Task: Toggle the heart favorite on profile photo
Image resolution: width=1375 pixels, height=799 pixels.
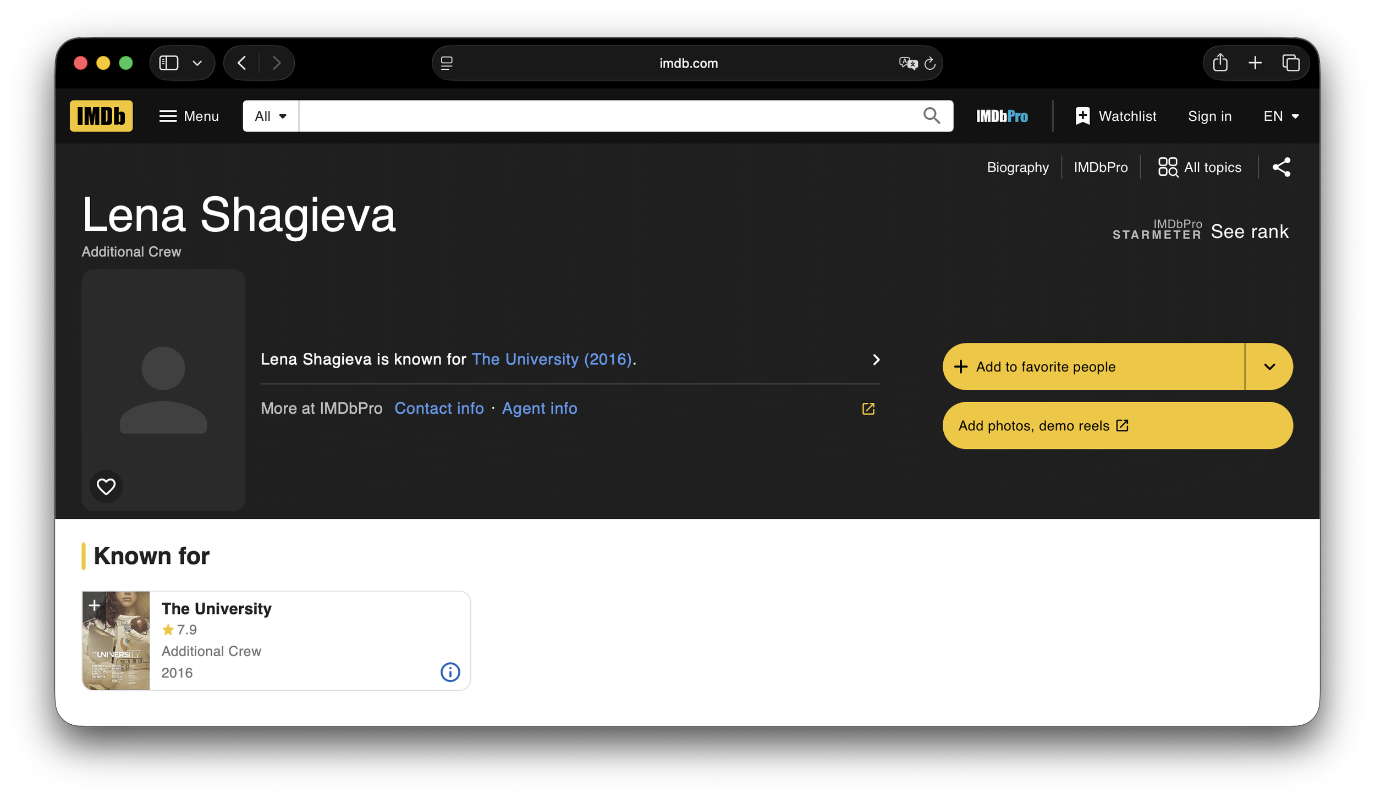Action: click(106, 486)
